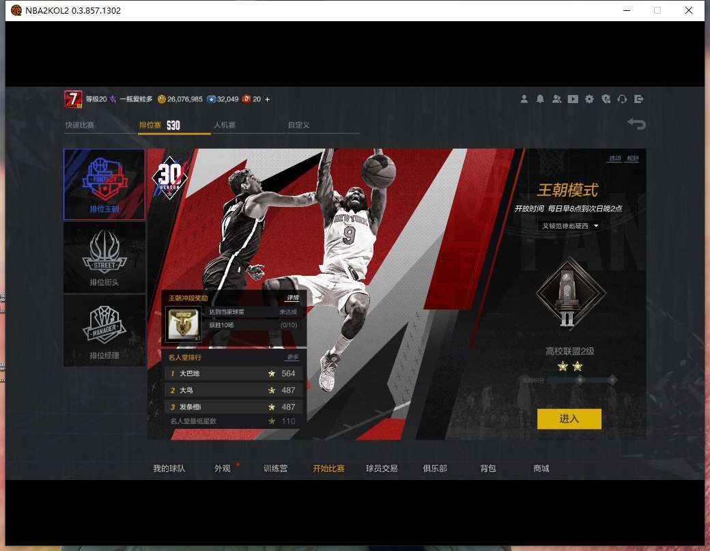Click 获胜10场 progress row
This screenshot has width=710, height=551.
253,325
